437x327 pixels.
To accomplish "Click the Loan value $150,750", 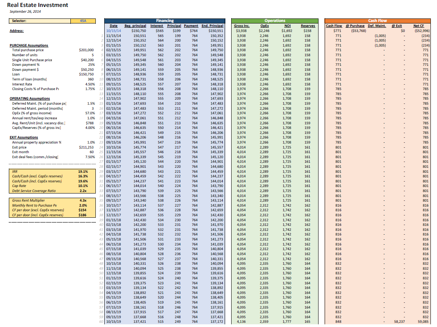I will tap(87, 74).
